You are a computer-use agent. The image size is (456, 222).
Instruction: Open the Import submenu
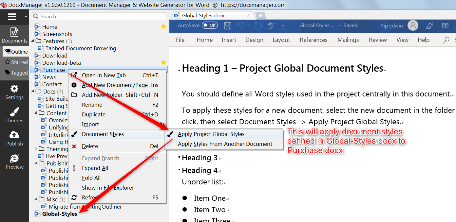[117, 124]
